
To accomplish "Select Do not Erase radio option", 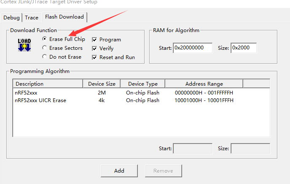I will point(62,57).
